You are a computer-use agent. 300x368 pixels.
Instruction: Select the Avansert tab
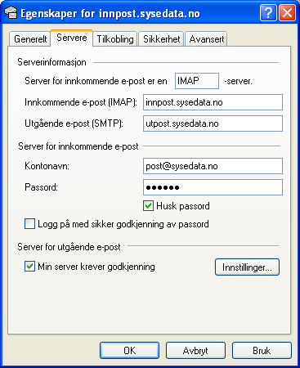pos(206,39)
